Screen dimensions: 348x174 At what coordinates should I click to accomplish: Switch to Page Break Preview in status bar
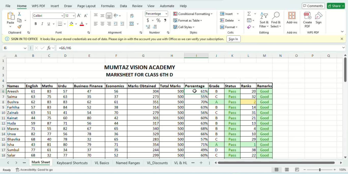(297, 169)
